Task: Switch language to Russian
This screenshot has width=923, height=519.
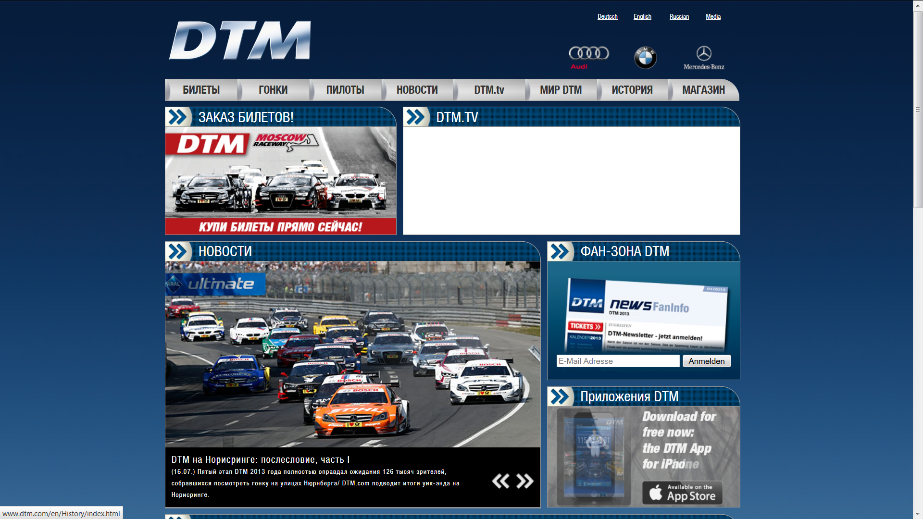Action: [679, 17]
